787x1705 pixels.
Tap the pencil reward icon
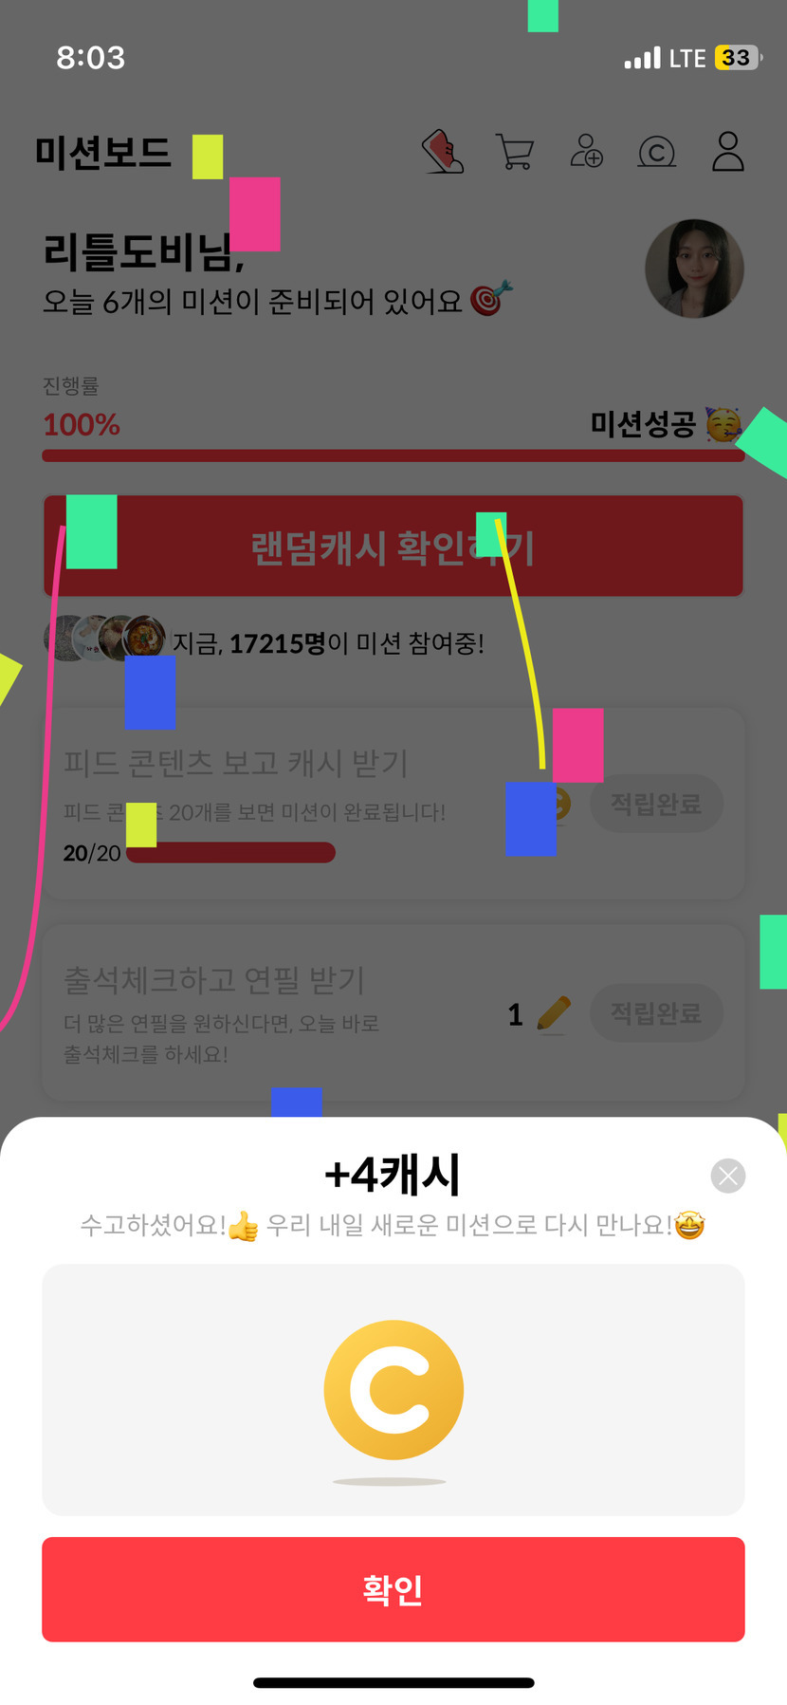tap(554, 1014)
